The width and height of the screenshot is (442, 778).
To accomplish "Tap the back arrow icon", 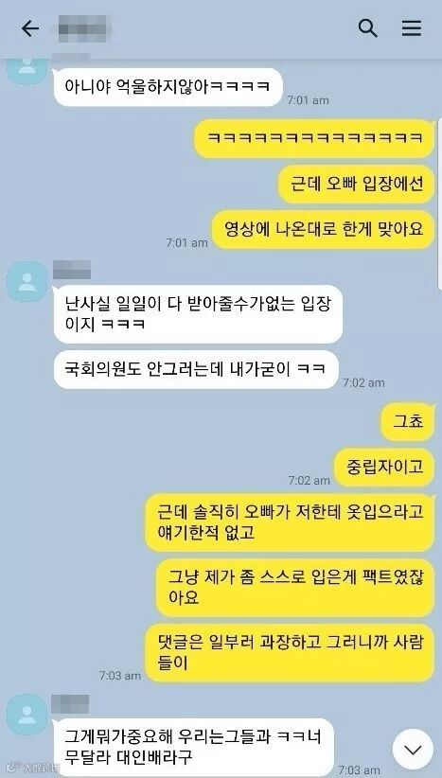I will [29, 28].
